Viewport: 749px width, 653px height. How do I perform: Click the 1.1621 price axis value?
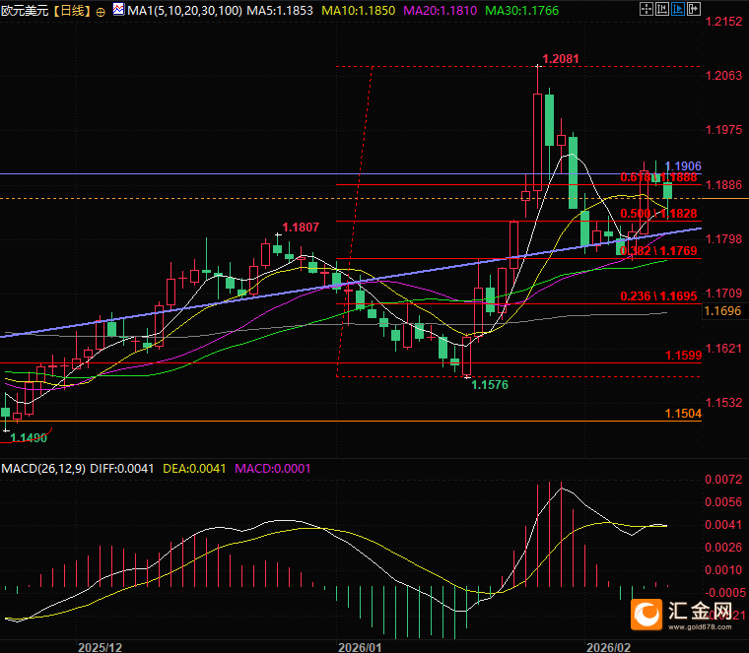click(x=723, y=348)
